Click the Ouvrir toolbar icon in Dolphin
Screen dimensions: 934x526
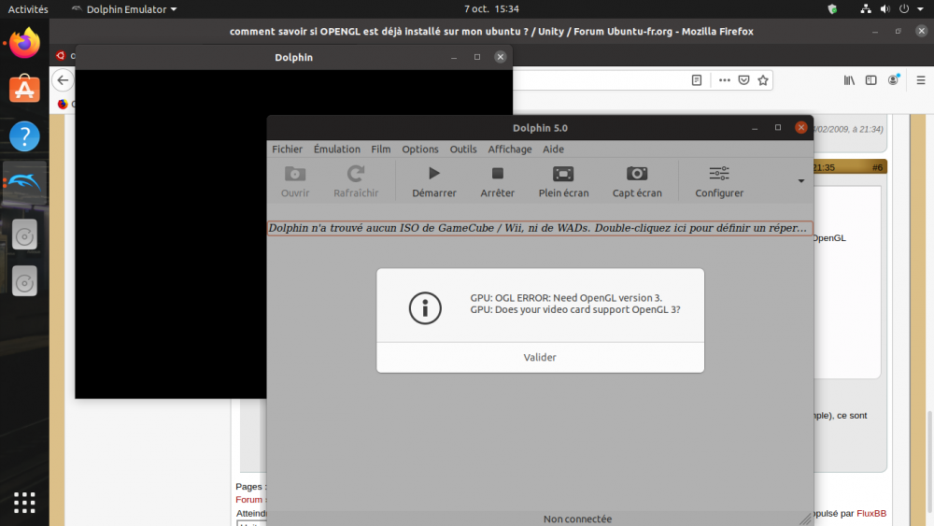295,181
